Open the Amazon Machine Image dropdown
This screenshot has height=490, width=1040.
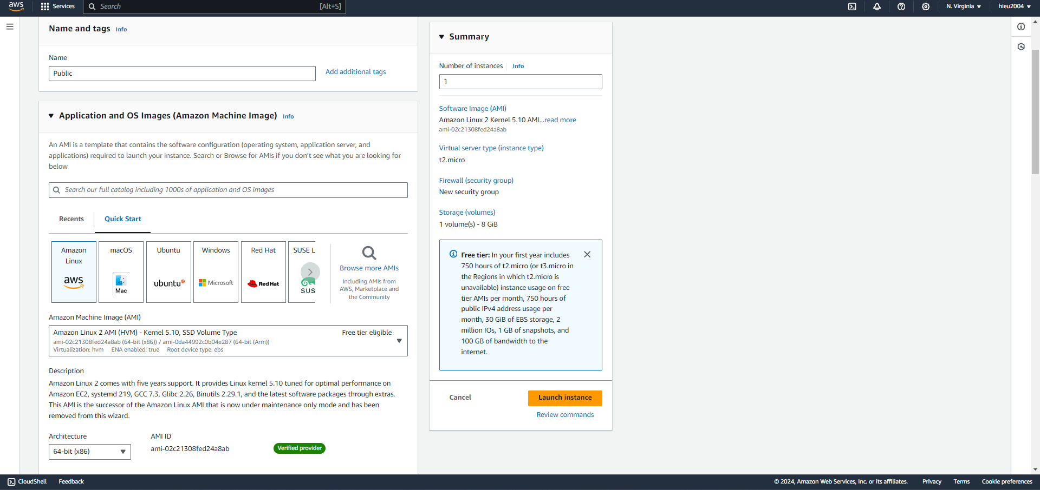(x=228, y=341)
